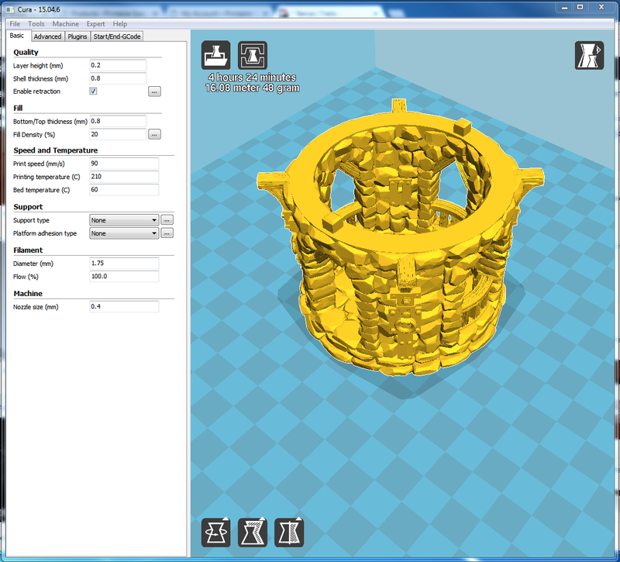This screenshot has height=562, width=620.
Task: Click the Bed temperature input field
Action: tap(124, 189)
